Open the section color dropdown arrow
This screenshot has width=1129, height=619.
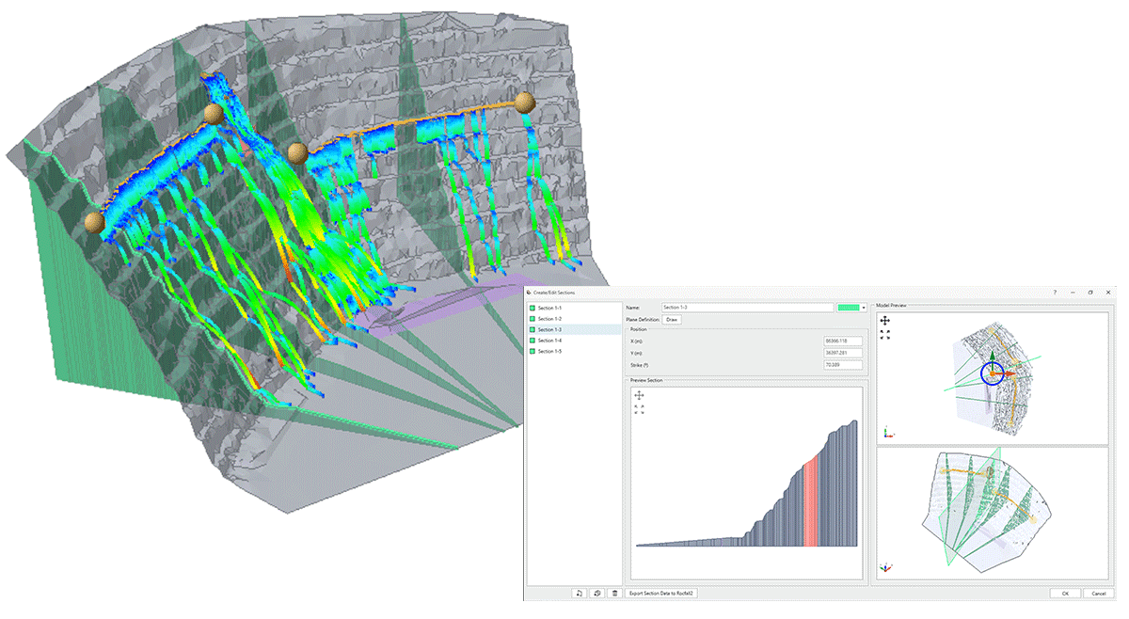(x=863, y=308)
